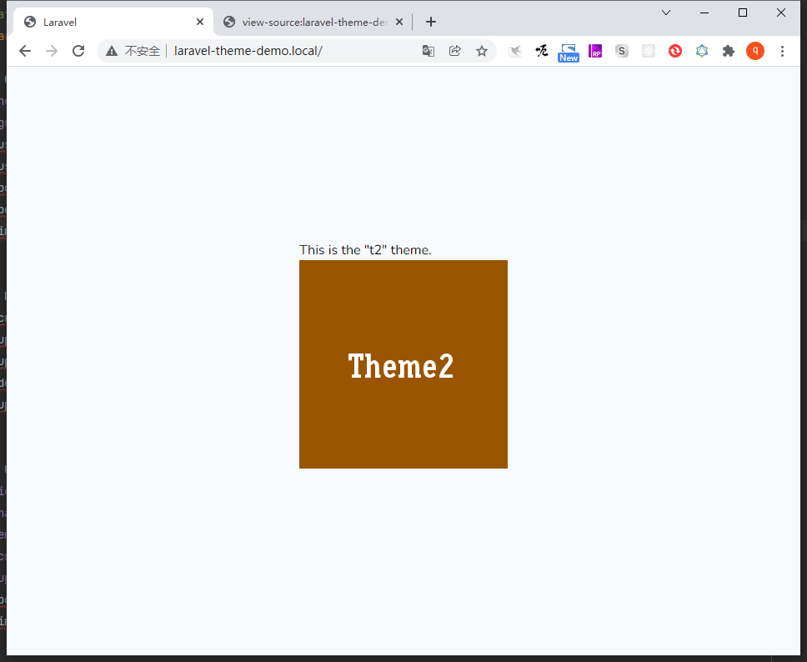Click the 'This is the "t2" theme.' text
This screenshot has width=807, height=662.
click(x=365, y=250)
